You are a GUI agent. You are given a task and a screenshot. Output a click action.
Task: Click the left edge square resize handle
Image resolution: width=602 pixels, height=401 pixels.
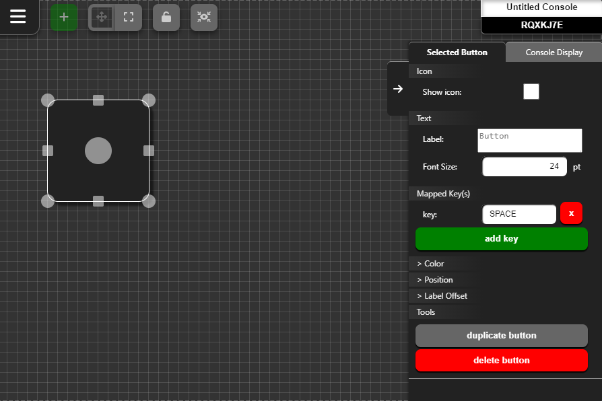48,151
